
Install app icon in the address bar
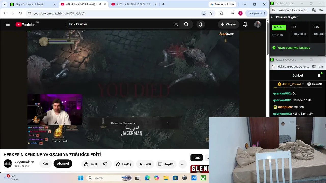[204, 13]
